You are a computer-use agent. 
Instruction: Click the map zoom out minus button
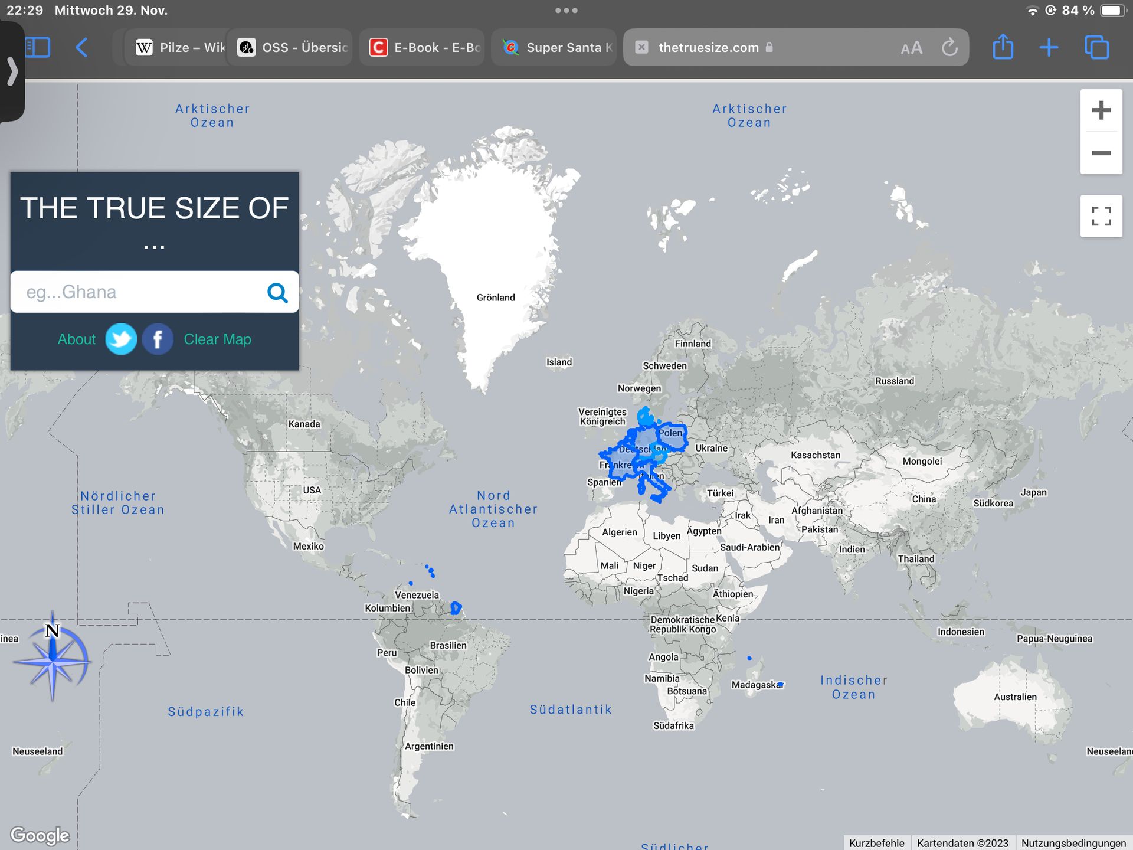pos(1101,153)
